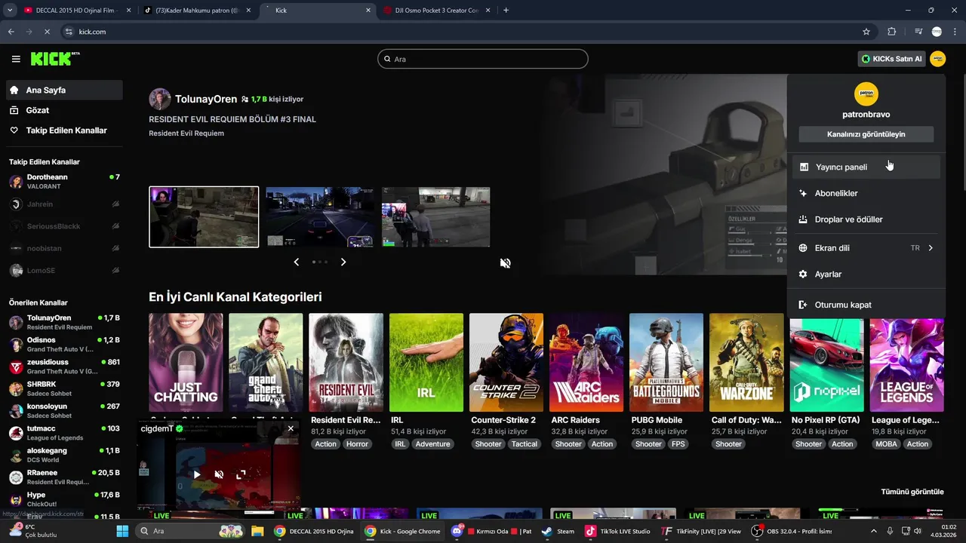This screenshot has width=966, height=543.
Task: Click MOBA tag under League of Legends
Action: coord(886,444)
